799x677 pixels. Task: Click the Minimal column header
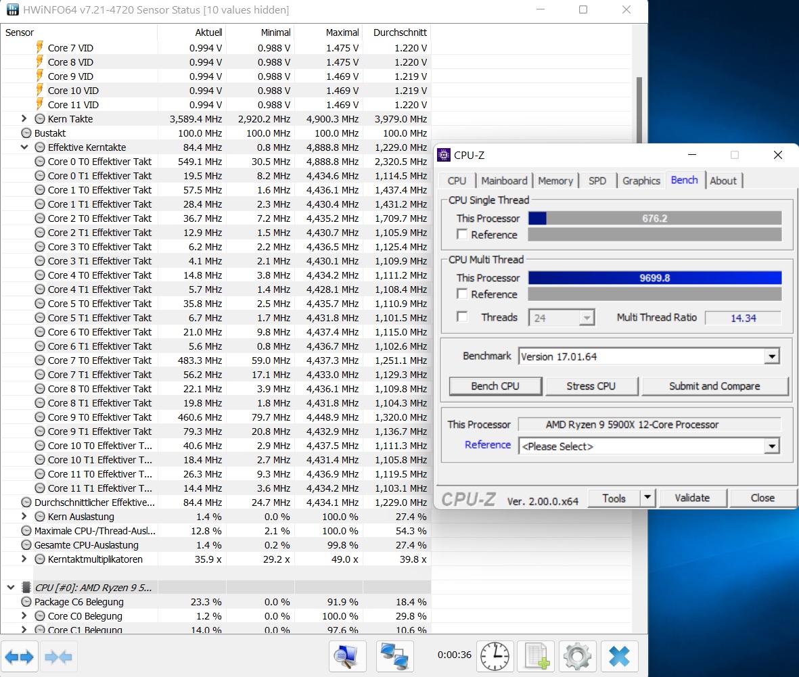tap(260, 32)
